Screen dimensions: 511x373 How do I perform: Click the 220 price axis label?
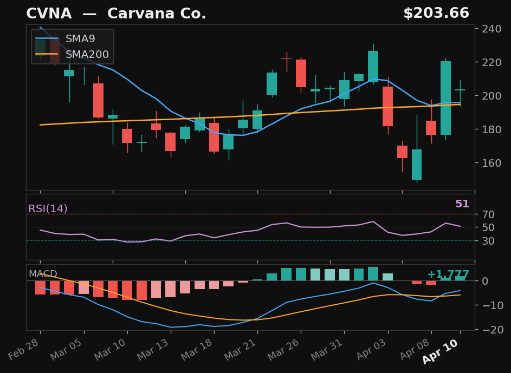click(491, 62)
